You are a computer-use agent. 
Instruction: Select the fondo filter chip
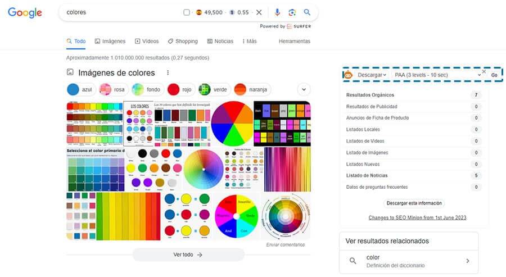pyautogui.click(x=147, y=89)
